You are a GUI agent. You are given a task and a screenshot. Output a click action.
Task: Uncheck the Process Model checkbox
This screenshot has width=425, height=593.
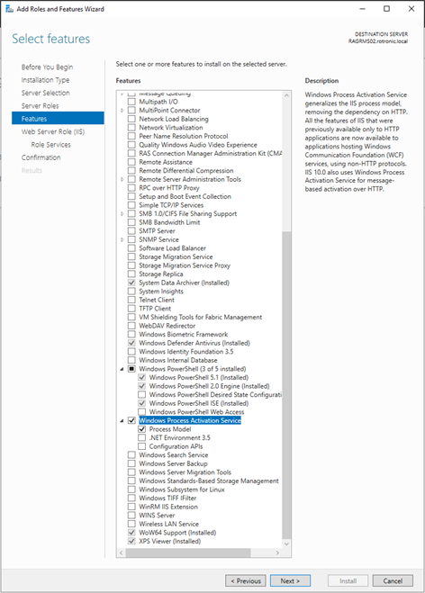point(141,429)
